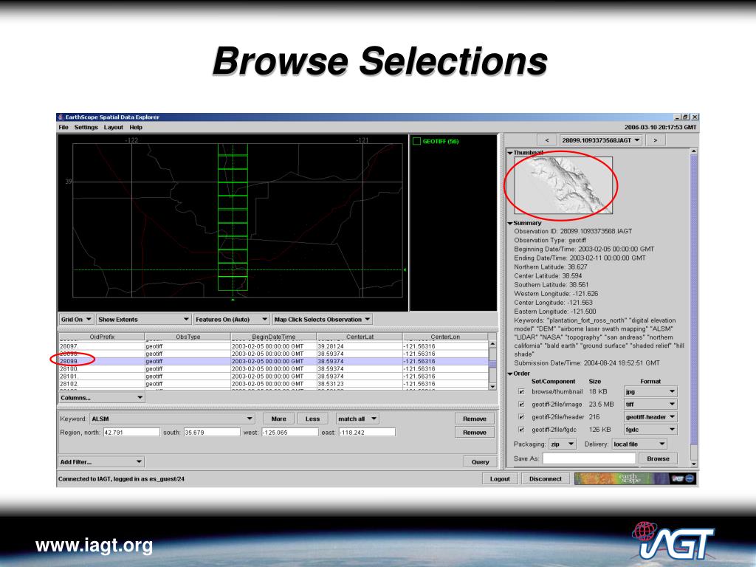Select the row with OidPrefix 28099.
This screenshot has height=567, width=756.
tap(273, 361)
